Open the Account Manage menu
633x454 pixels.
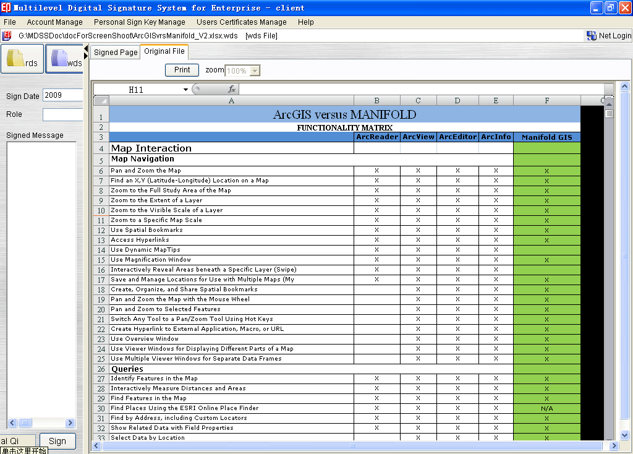coord(54,22)
